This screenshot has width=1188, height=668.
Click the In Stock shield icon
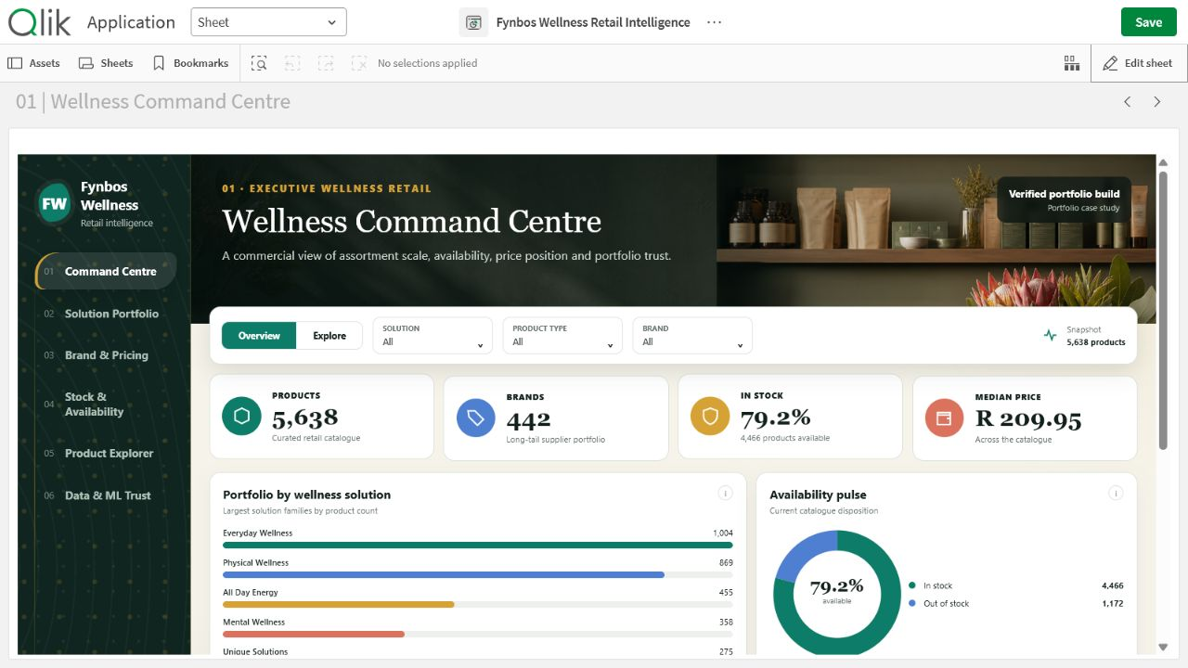point(710,417)
